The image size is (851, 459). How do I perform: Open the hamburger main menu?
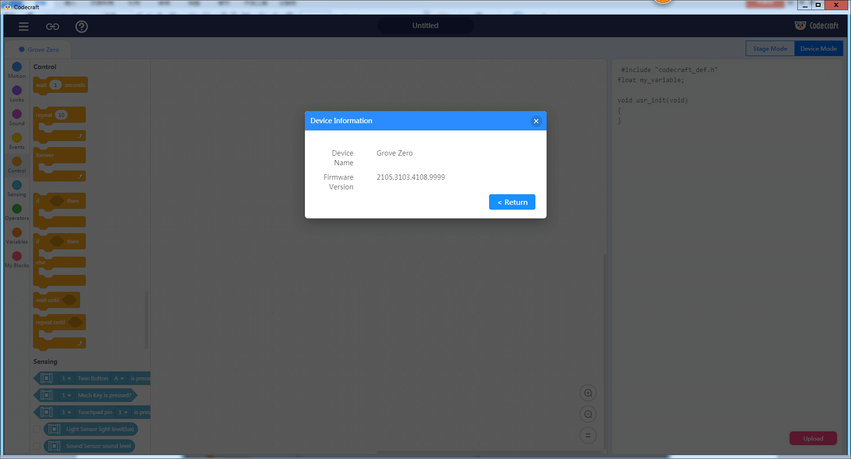[x=24, y=27]
